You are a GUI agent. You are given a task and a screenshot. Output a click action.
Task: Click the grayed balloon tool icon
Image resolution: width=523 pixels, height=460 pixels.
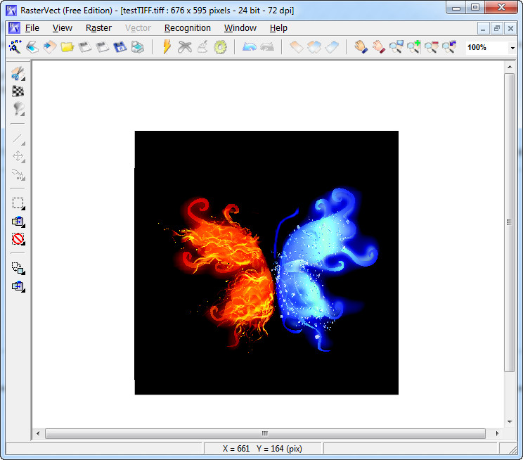coord(18,109)
